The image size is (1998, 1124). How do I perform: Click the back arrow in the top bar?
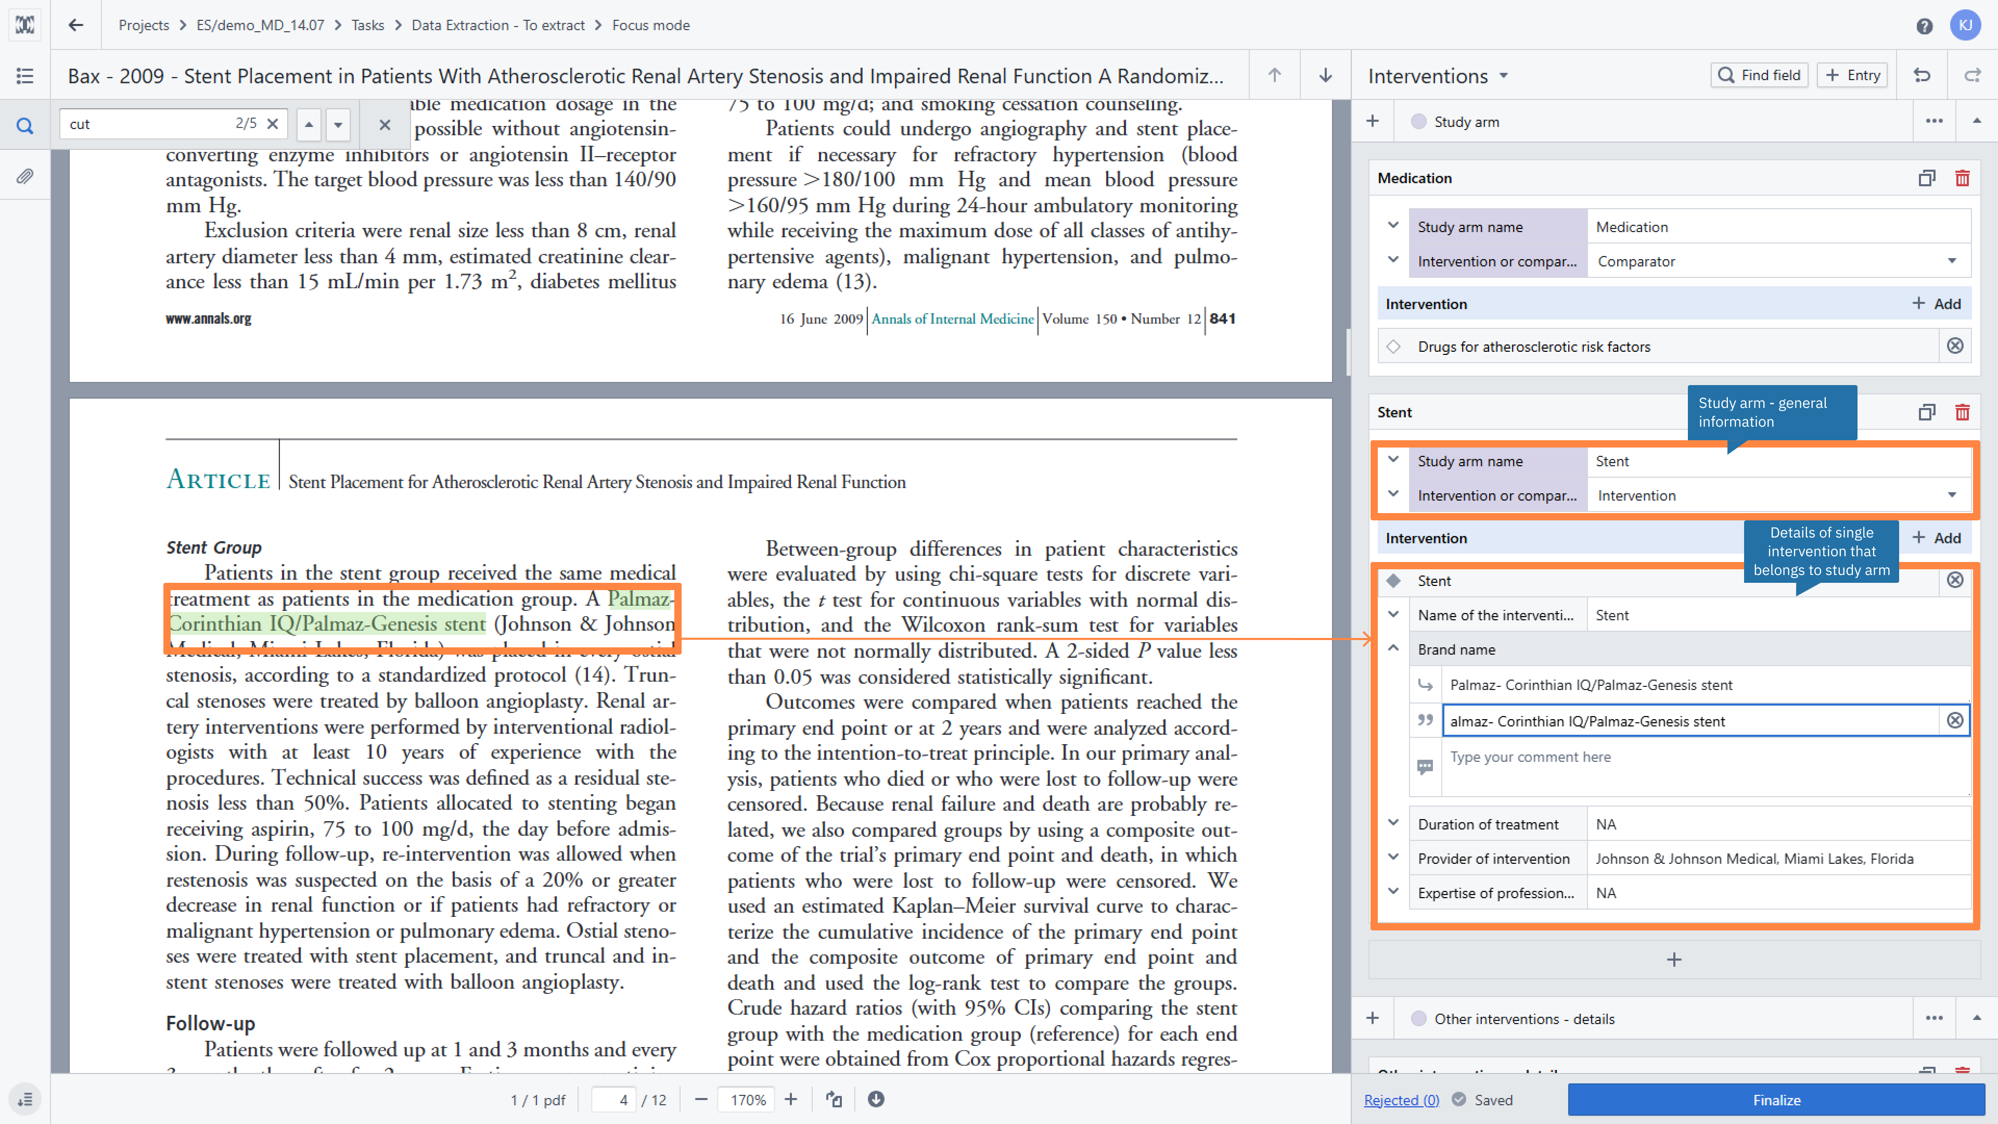click(x=75, y=25)
